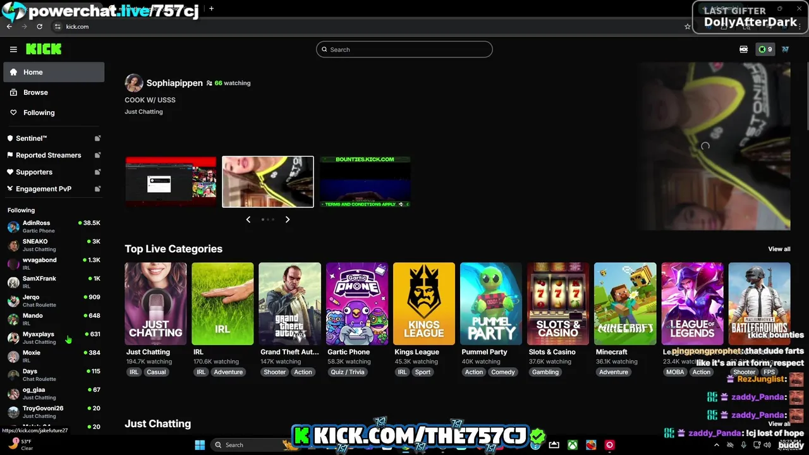Viewport: 809px width, 455px height.
Task: Open the Windows Start button
Action: [x=200, y=445]
